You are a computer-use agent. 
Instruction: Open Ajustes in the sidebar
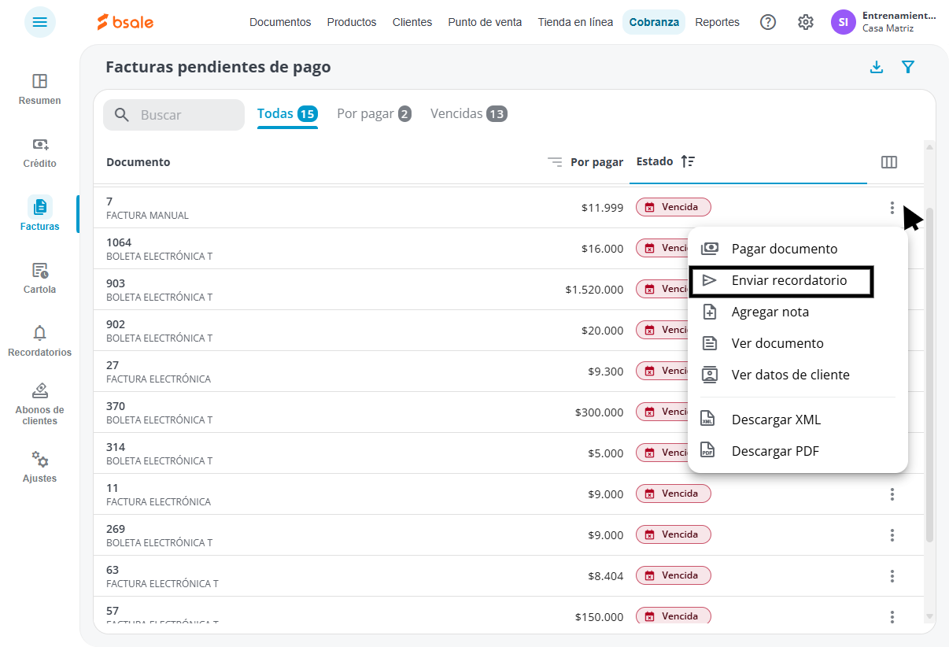[x=40, y=467]
